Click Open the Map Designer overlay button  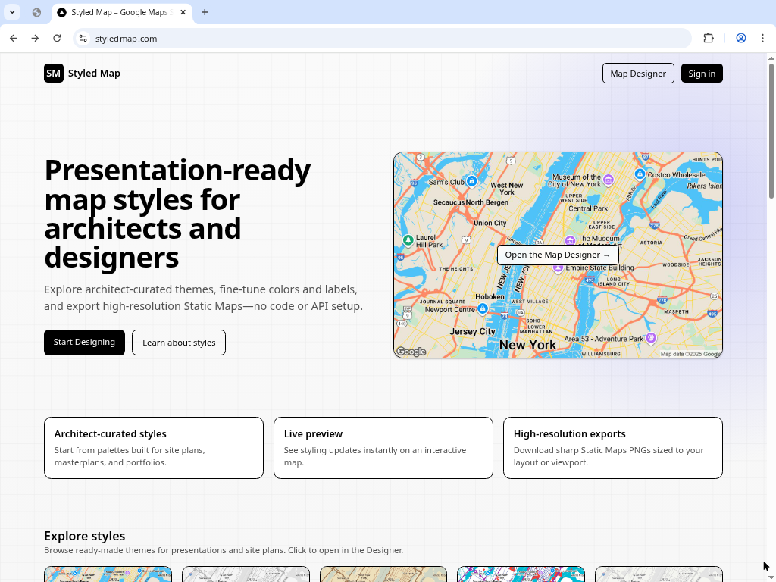pyautogui.click(x=558, y=255)
